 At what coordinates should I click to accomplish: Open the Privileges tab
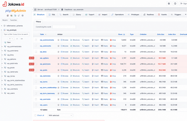133,14
